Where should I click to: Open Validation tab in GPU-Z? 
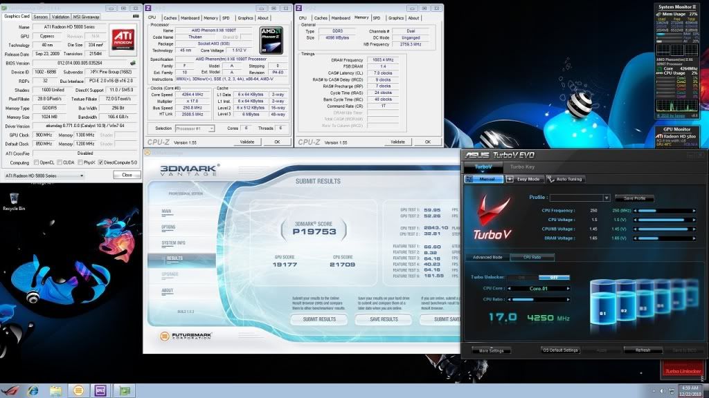[61, 17]
